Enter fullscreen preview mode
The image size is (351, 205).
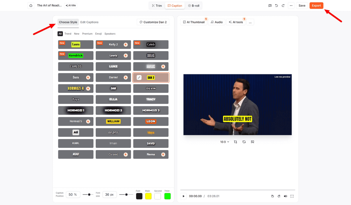[x=292, y=196]
